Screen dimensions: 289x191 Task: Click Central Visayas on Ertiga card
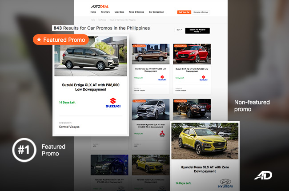(x=69, y=127)
